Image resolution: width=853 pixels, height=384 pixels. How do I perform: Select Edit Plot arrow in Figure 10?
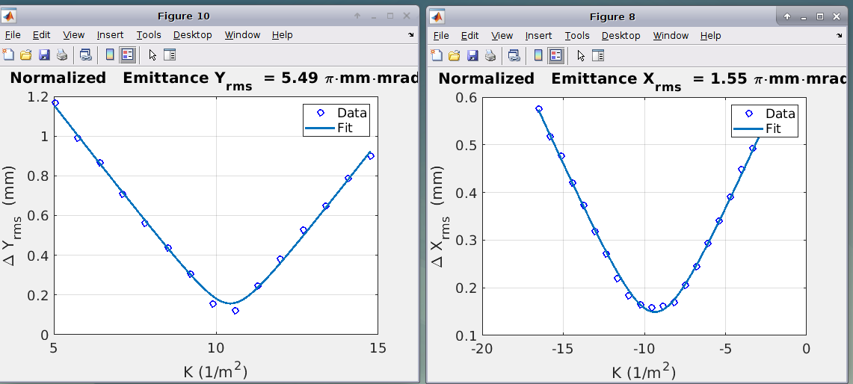click(153, 55)
